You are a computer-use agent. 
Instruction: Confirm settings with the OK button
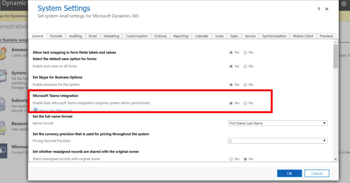click(x=289, y=173)
